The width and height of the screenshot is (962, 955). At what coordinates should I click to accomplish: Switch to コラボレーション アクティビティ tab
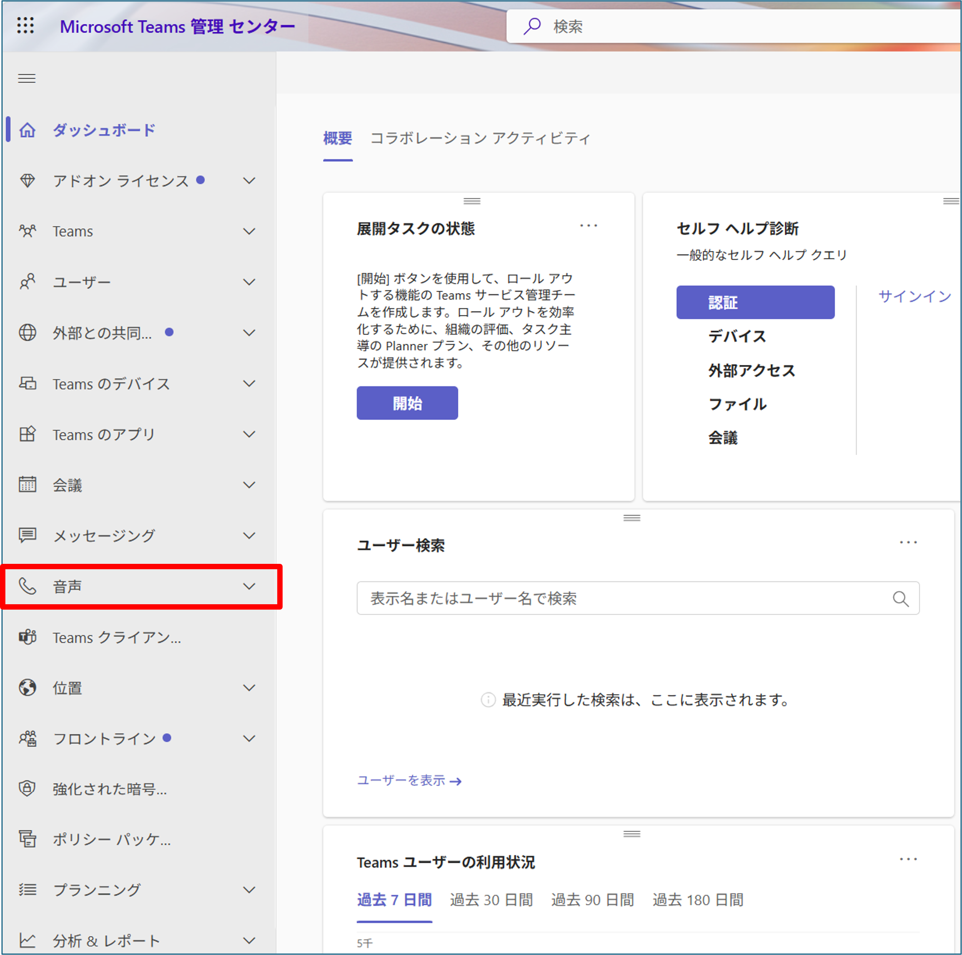[479, 138]
